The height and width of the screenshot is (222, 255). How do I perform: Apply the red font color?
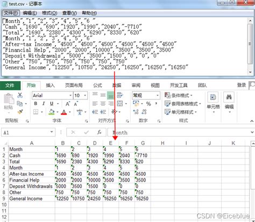(64, 112)
